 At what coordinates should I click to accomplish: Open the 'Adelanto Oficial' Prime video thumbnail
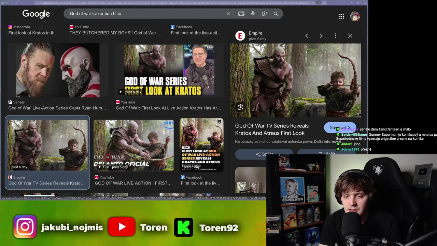coord(133,145)
